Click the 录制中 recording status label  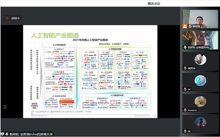pyautogui.click(x=15, y=18)
